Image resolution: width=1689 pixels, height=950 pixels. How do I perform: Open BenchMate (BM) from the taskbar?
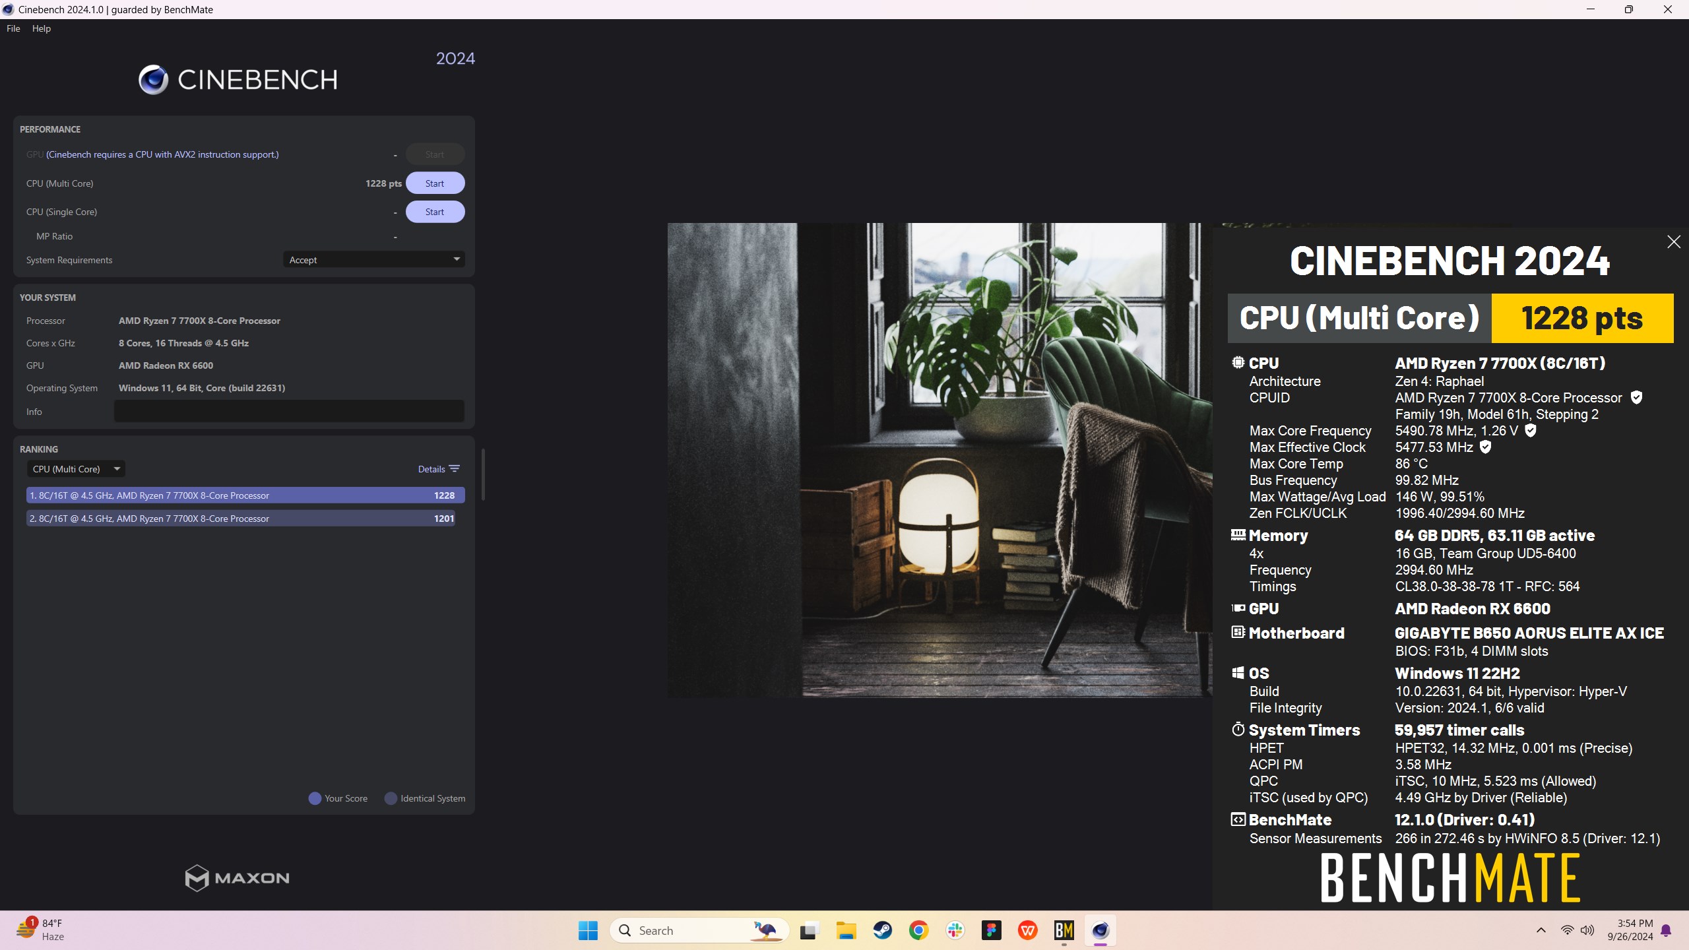(1064, 931)
